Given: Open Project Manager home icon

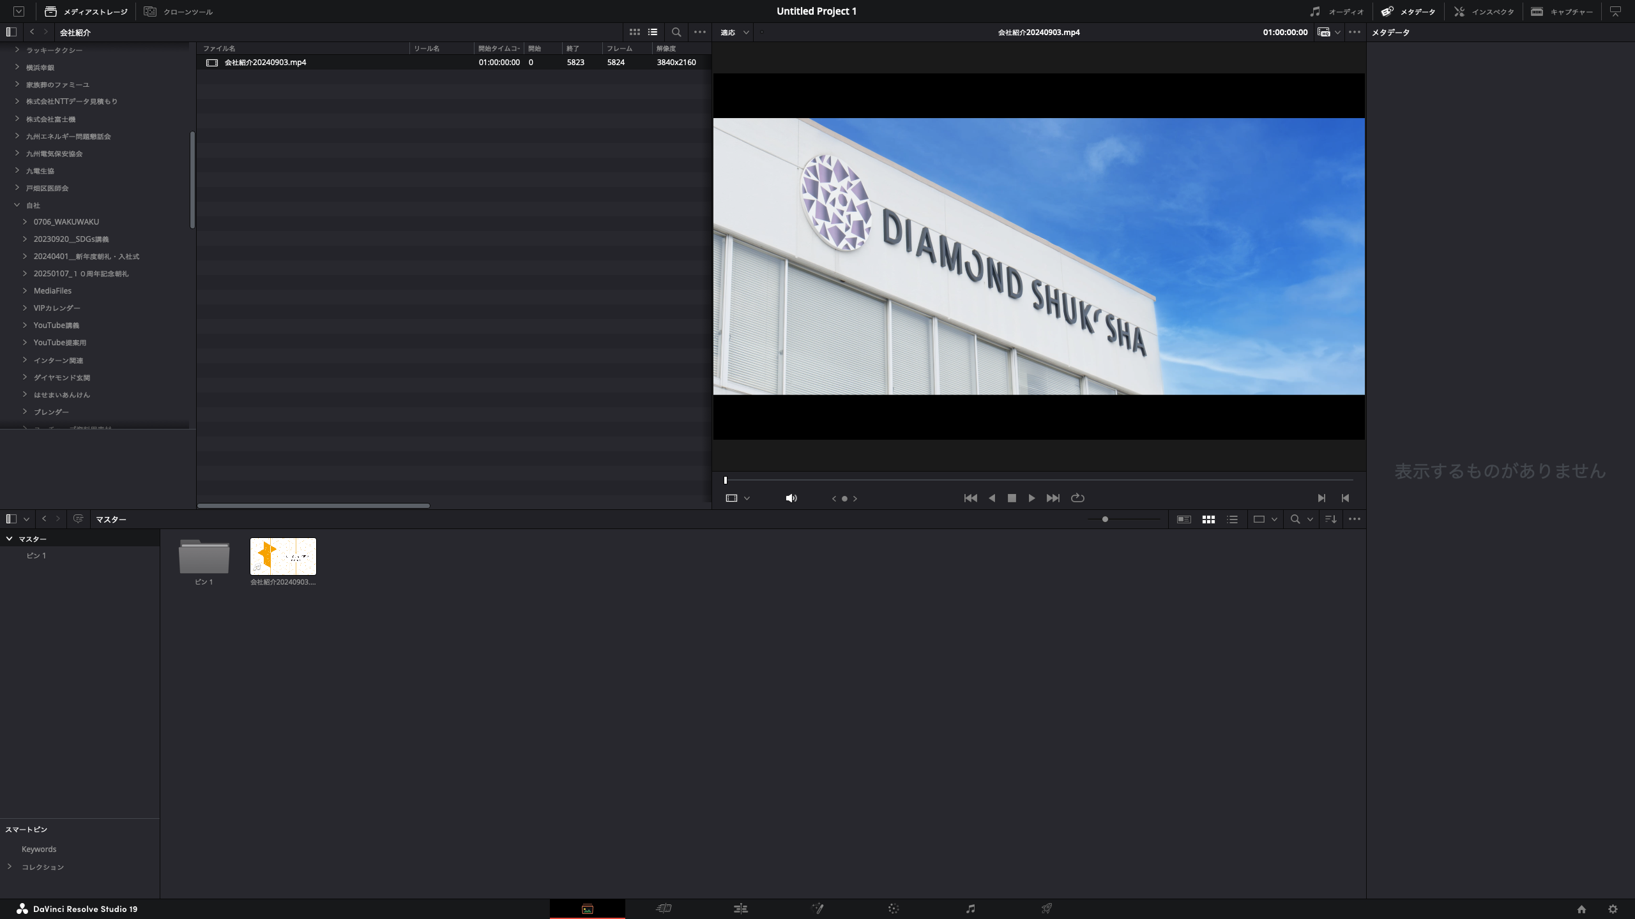Looking at the screenshot, I should coord(1581,909).
